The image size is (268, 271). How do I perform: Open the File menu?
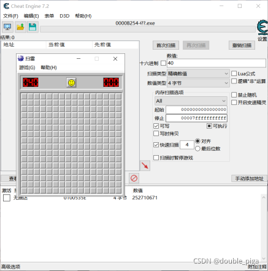[10, 16]
